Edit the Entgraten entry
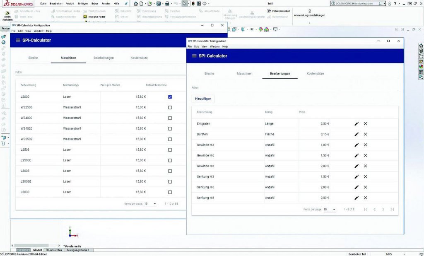The height and width of the screenshot is (256, 424). point(357,124)
